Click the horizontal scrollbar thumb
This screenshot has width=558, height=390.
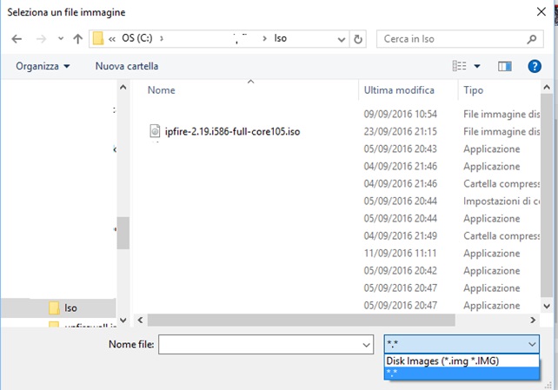pyautogui.click(x=301, y=320)
